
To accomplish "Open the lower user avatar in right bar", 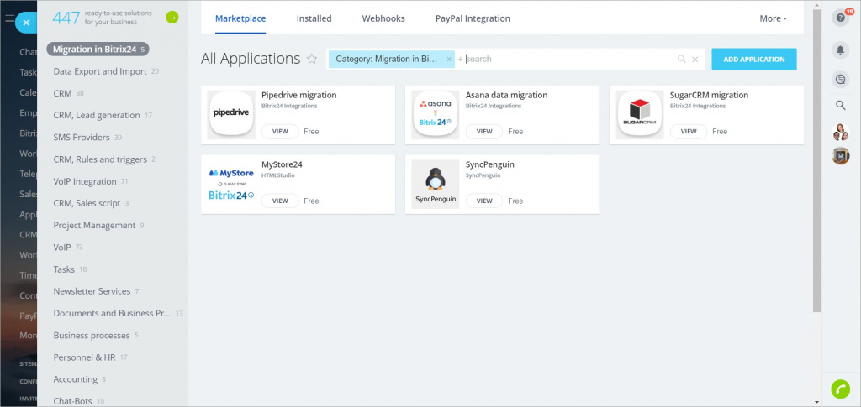I will click(x=840, y=155).
